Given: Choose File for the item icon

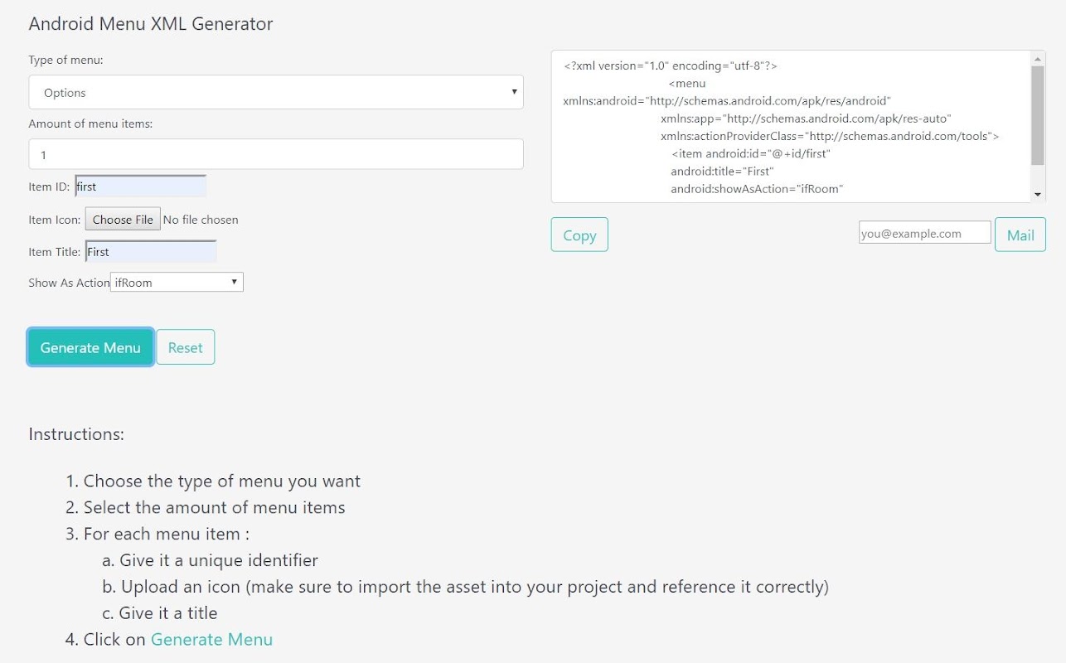Looking at the screenshot, I should [123, 220].
